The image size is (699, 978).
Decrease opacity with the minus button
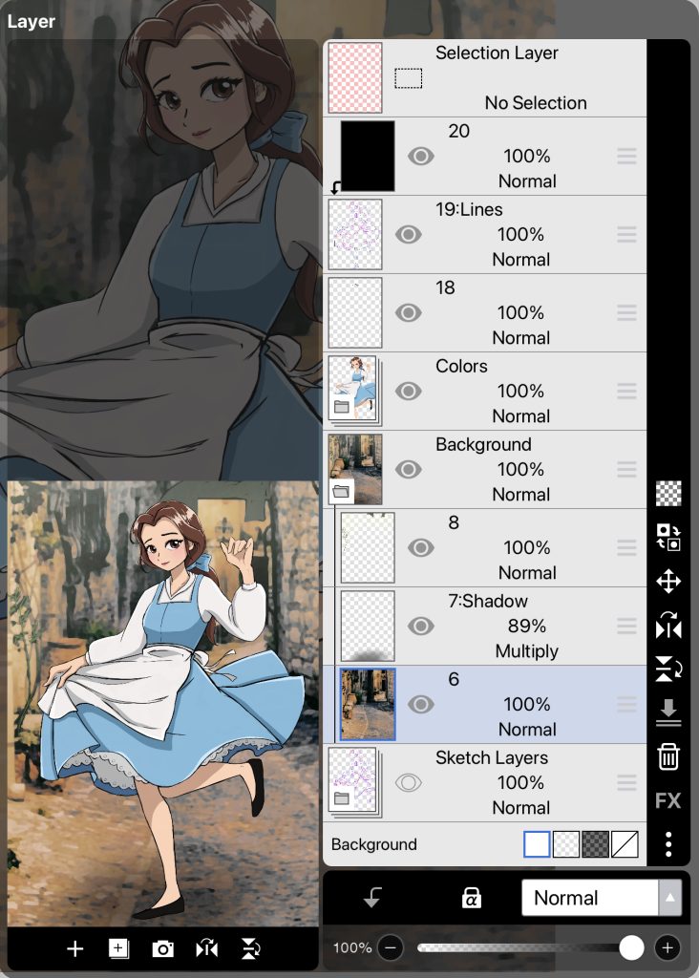click(390, 947)
